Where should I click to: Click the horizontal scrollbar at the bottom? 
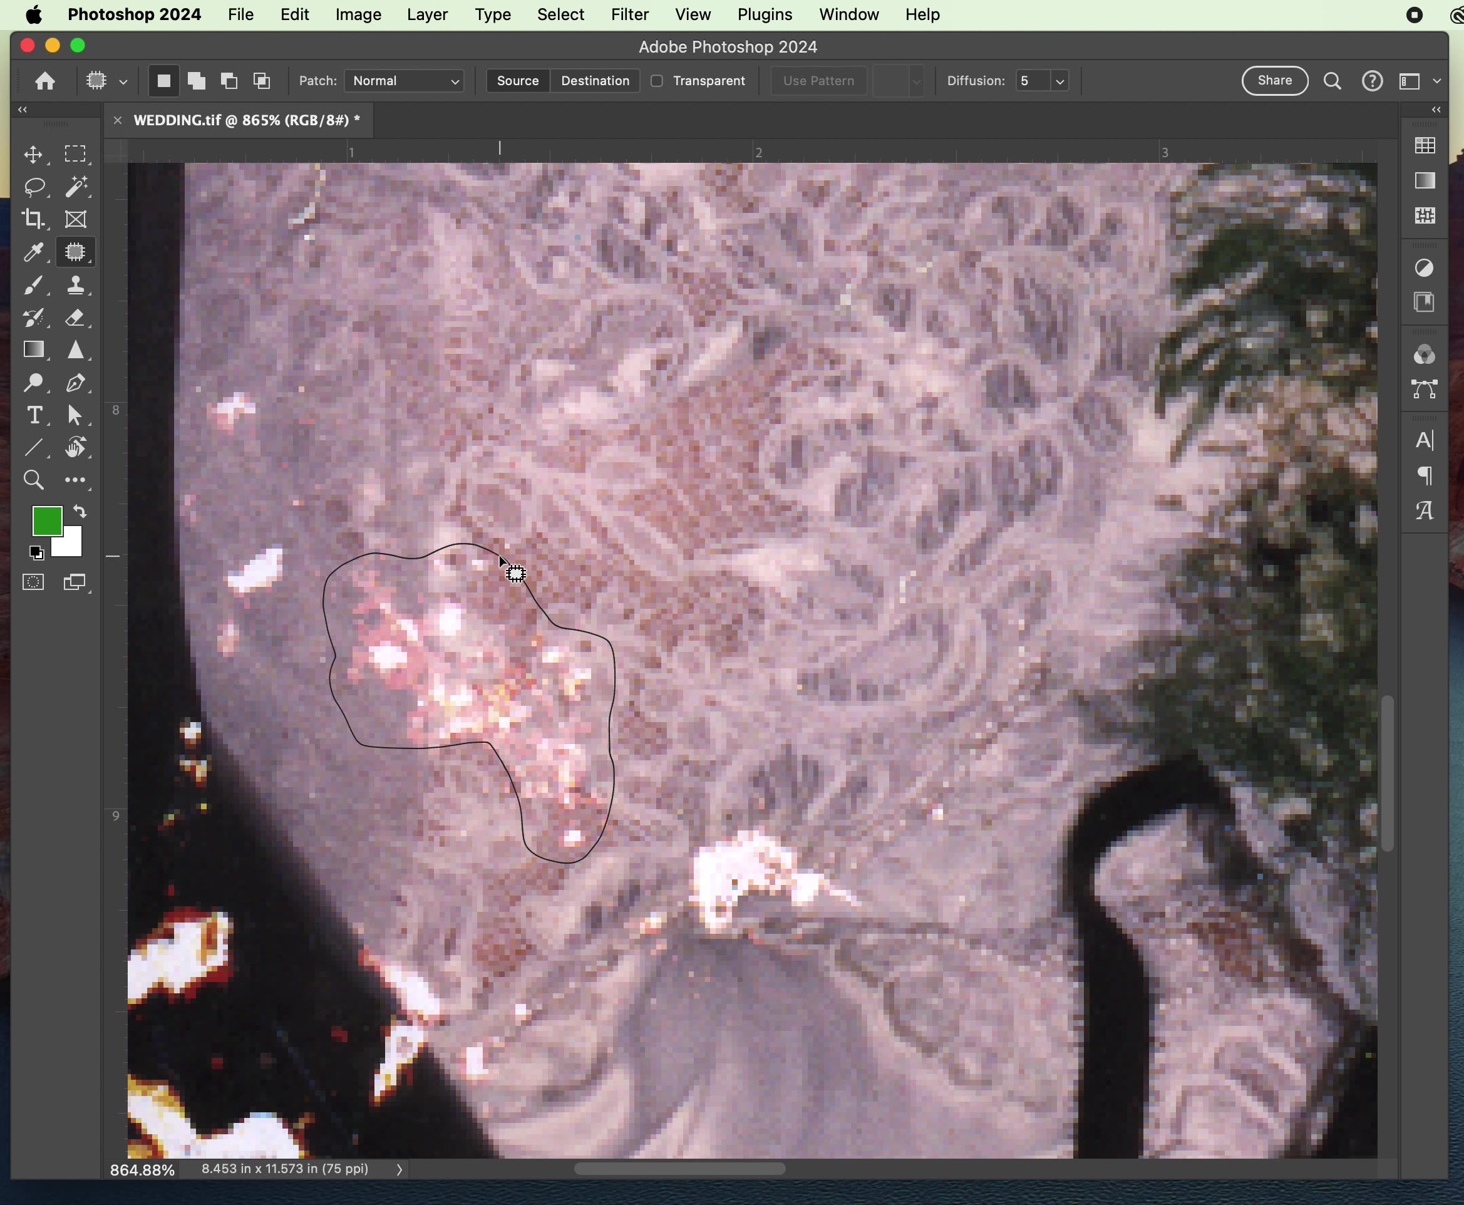(x=679, y=1168)
